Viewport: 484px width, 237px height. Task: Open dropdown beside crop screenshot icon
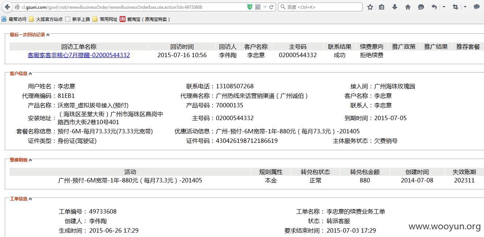click(465, 7)
